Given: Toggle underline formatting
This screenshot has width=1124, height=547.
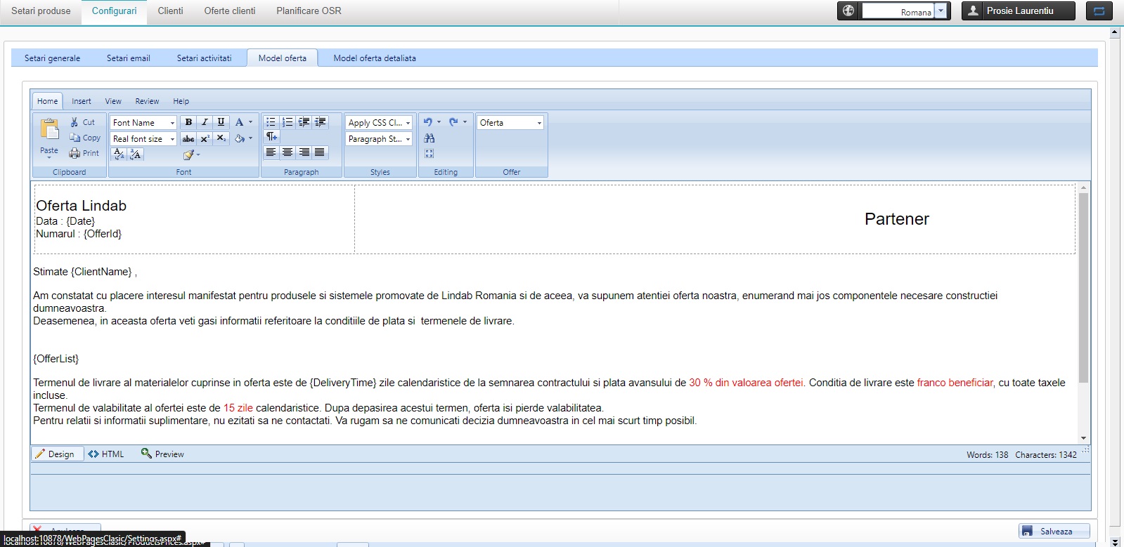Looking at the screenshot, I should (x=221, y=122).
